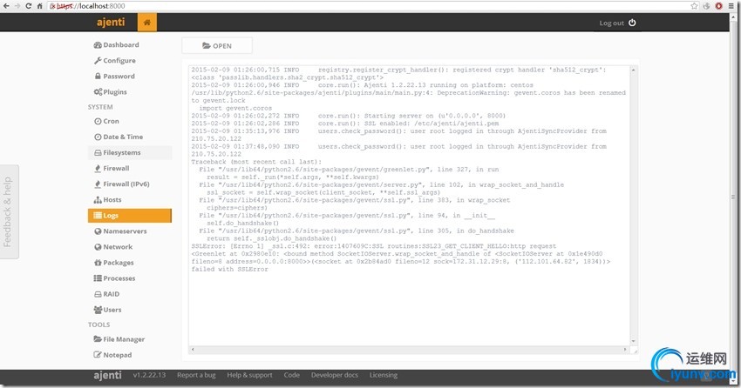This screenshot has height=388, width=741.
Task: Click the Filesystems drive icon
Action: [x=98, y=153]
